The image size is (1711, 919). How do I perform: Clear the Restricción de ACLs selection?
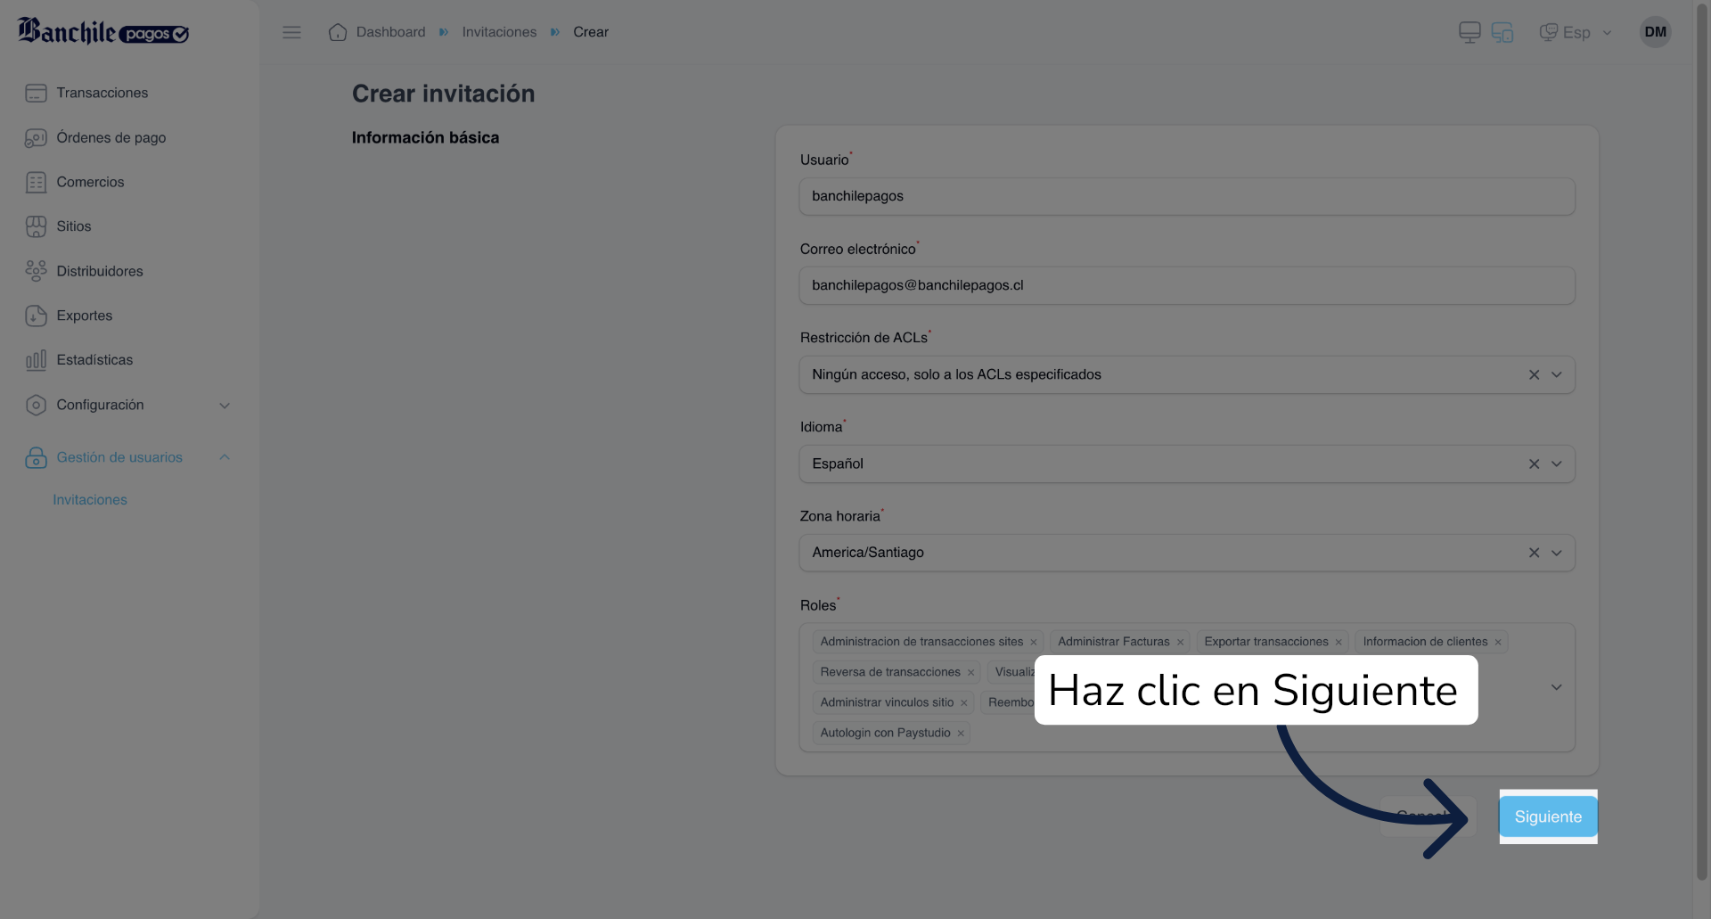click(x=1534, y=374)
